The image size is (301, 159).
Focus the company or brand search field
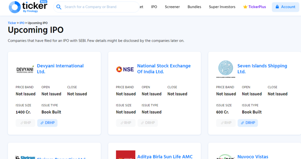pyautogui.click(x=96, y=7)
